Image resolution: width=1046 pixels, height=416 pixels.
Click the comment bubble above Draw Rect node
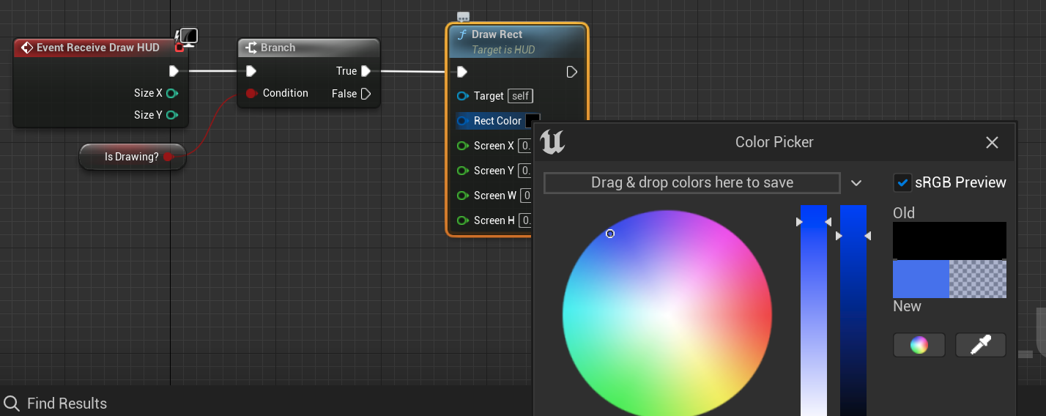click(x=463, y=17)
